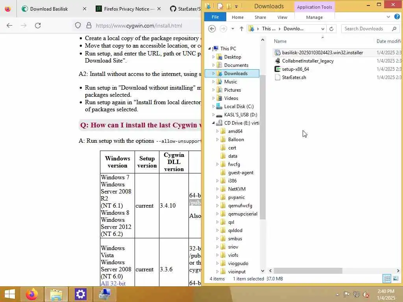The width and height of the screenshot is (403, 302).
Task: Click the padlock site info icon
Action: click(89, 26)
